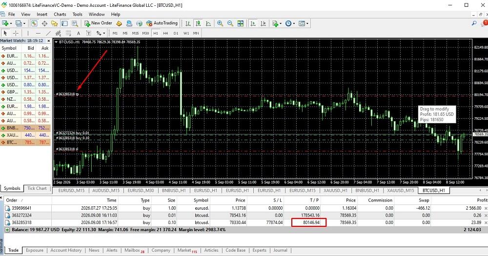The image size is (488, 256).
Task: Select the trendline drawing tool
Action: pyautogui.click(x=48, y=33)
